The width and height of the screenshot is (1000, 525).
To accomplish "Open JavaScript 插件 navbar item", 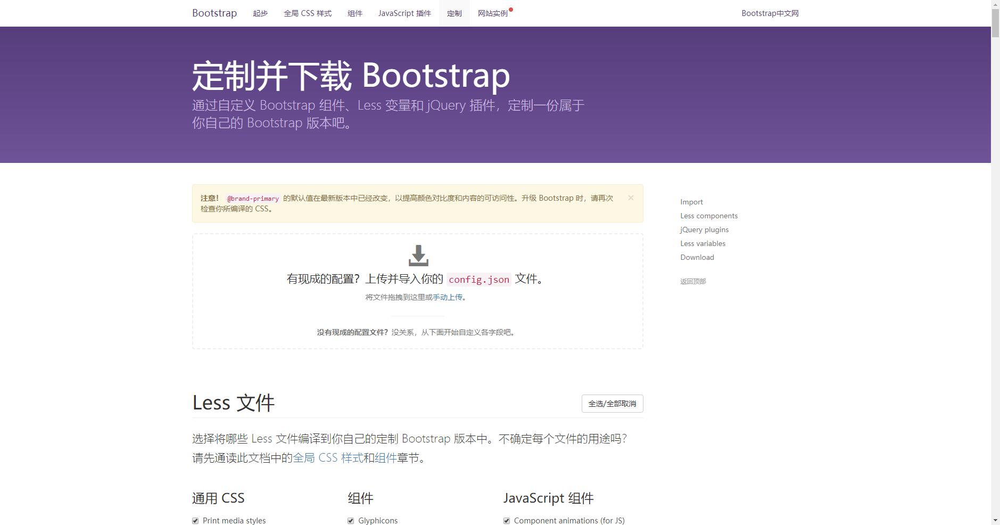I will pyautogui.click(x=404, y=13).
